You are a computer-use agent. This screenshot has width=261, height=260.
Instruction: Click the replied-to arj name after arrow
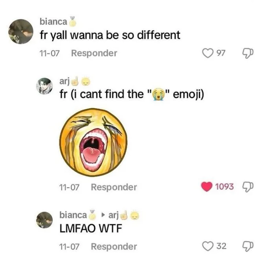(x=114, y=215)
